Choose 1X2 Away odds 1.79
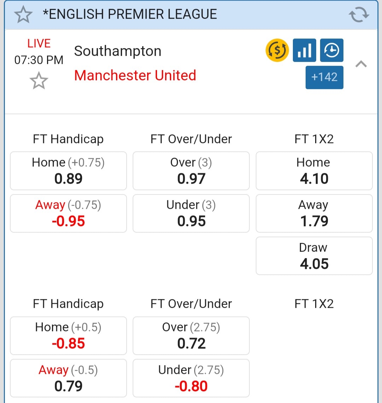382x403 pixels. (x=314, y=213)
